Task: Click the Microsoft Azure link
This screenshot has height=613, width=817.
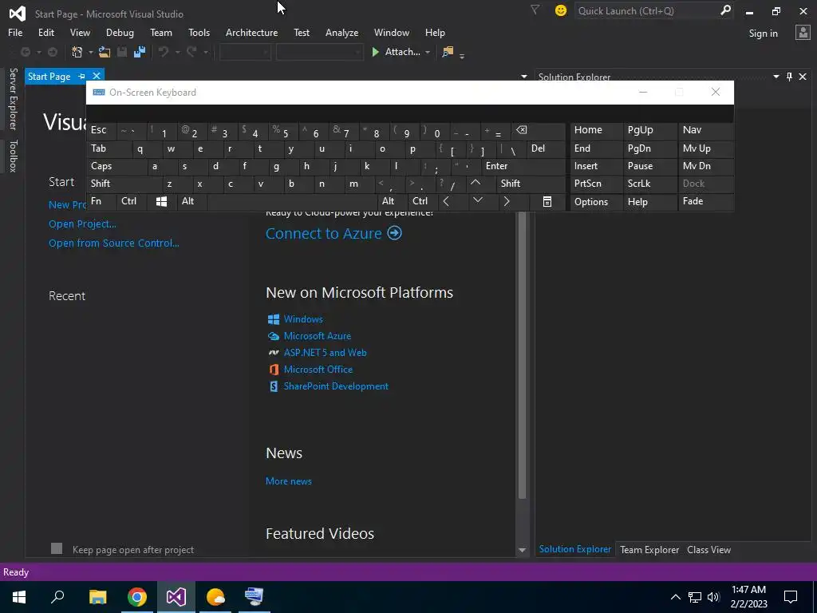Action: point(318,336)
